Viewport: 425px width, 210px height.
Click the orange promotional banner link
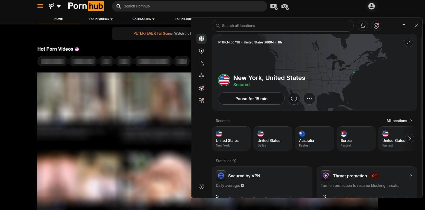click(153, 33)
